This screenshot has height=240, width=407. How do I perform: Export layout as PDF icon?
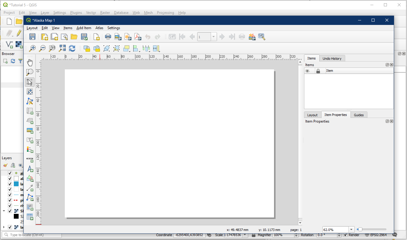pos(137,37)
